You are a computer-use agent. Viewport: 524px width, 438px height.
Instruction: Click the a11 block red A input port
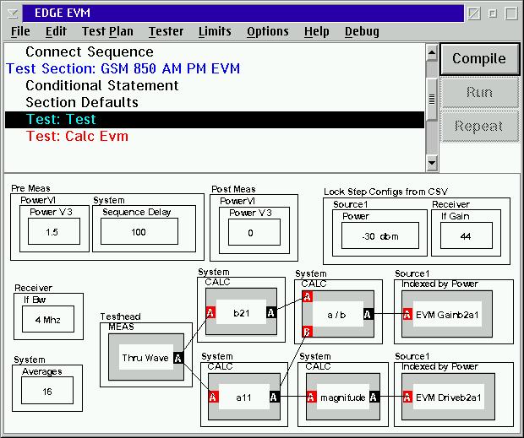pos(213,397)
